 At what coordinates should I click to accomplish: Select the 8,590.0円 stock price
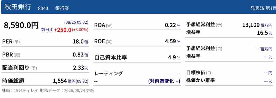pyautogui.click(x=21, y=25)
